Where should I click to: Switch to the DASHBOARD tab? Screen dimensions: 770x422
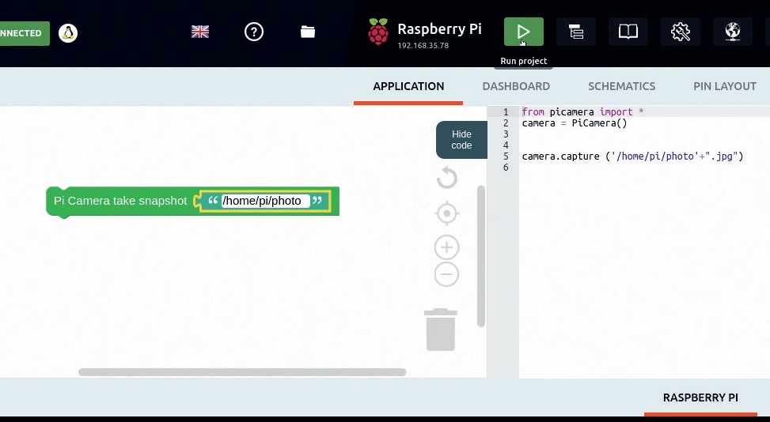[x=516, y=86]
